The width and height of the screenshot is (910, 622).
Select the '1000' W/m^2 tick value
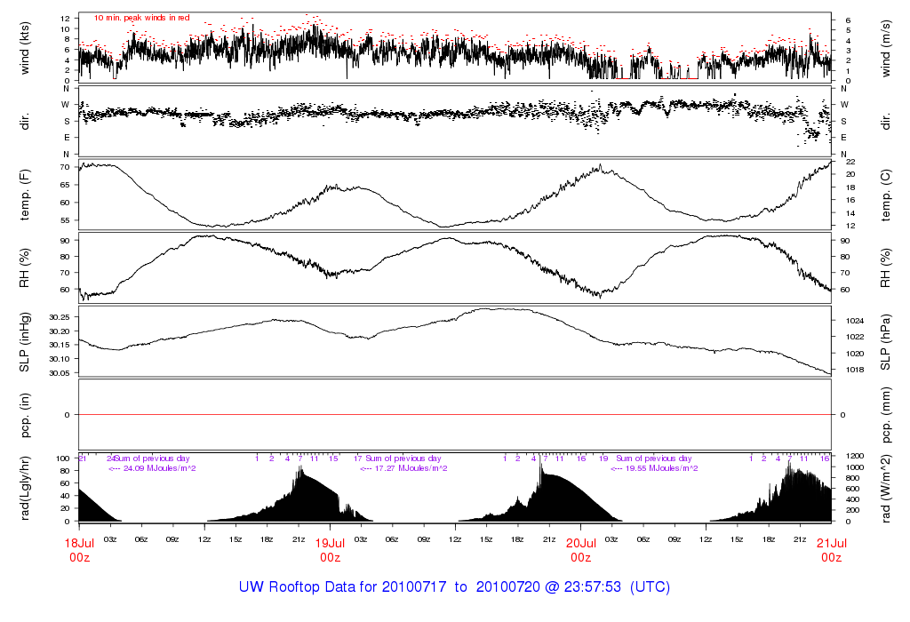tap(855, 467)
